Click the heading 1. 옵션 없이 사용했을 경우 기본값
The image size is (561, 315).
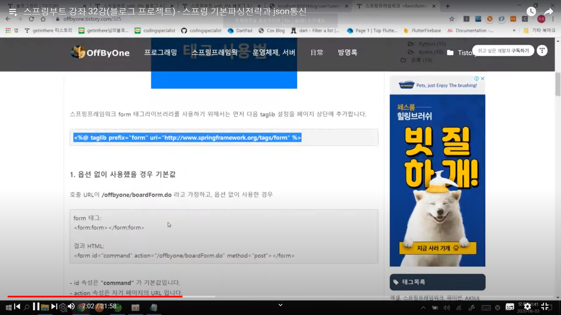coord(123,174)
